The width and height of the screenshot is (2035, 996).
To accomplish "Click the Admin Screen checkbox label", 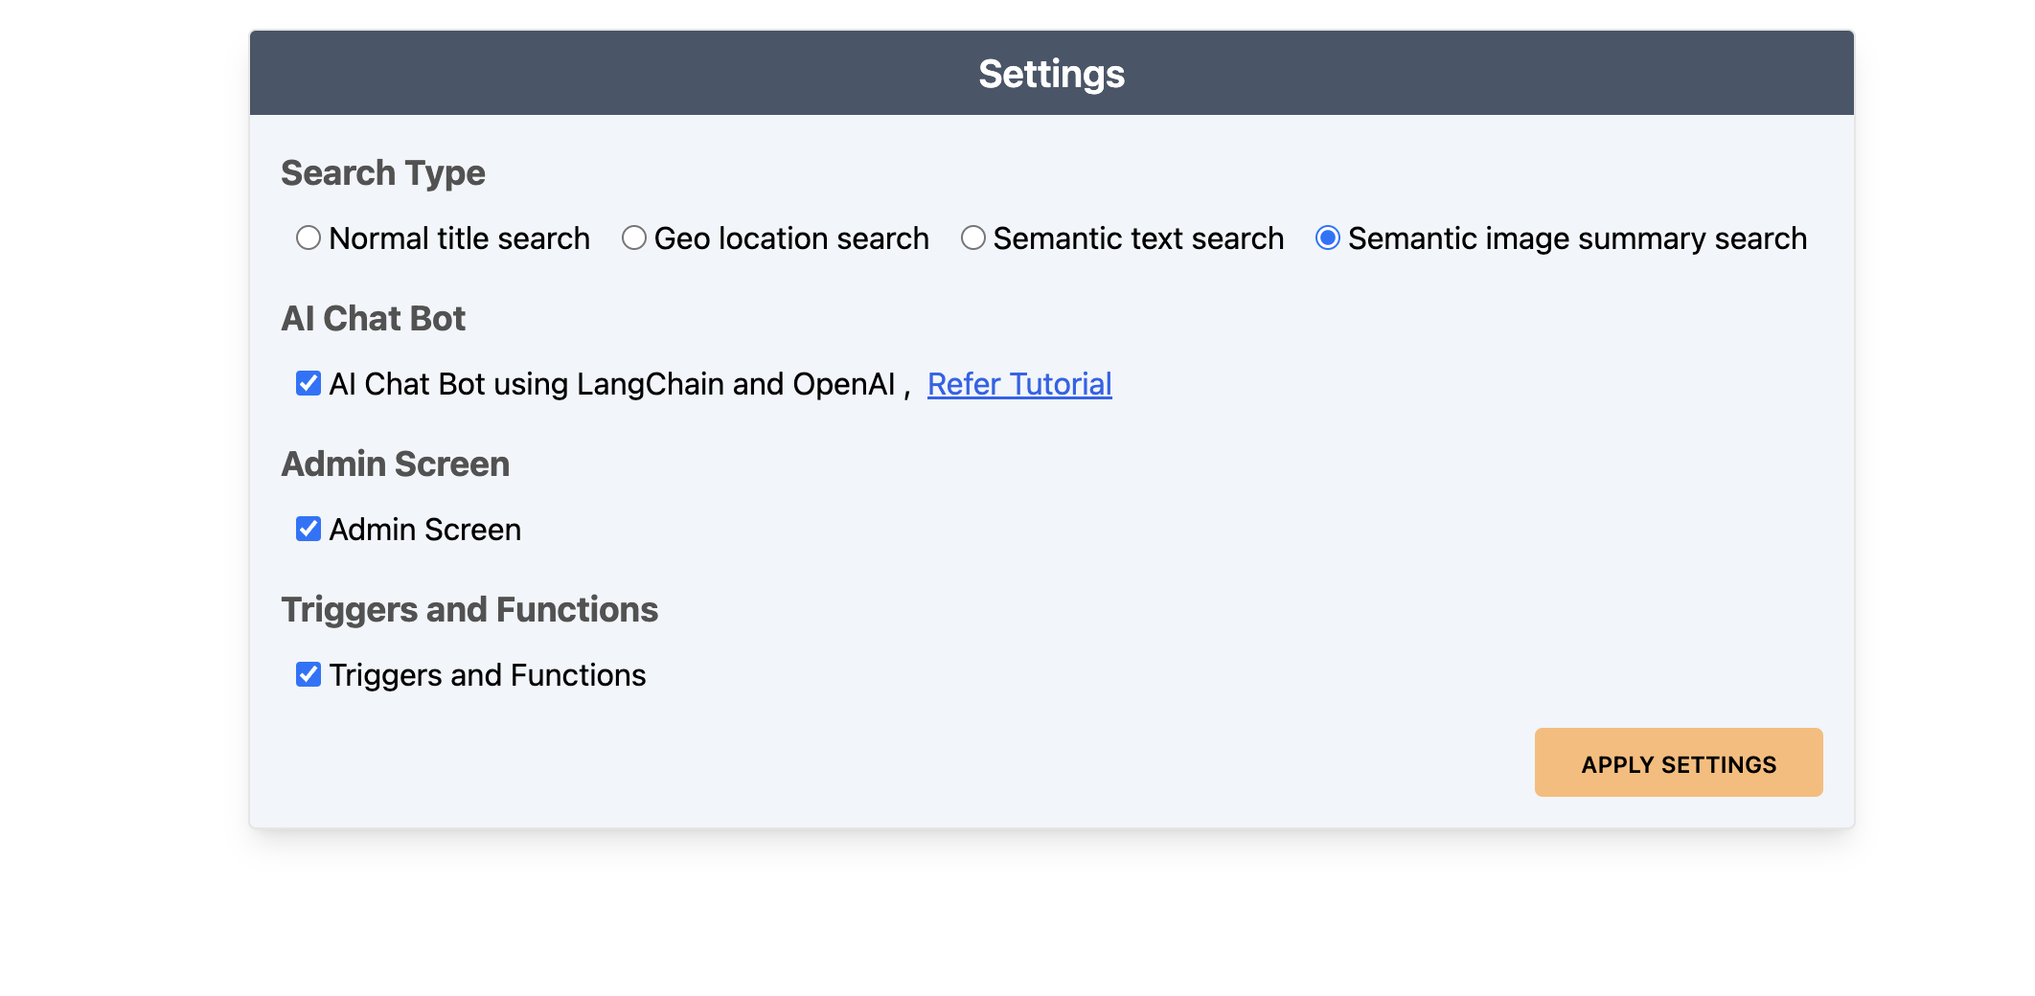I will point(424,530).
